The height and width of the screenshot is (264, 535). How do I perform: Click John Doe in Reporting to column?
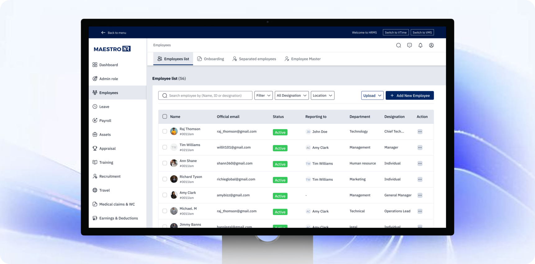320,132
